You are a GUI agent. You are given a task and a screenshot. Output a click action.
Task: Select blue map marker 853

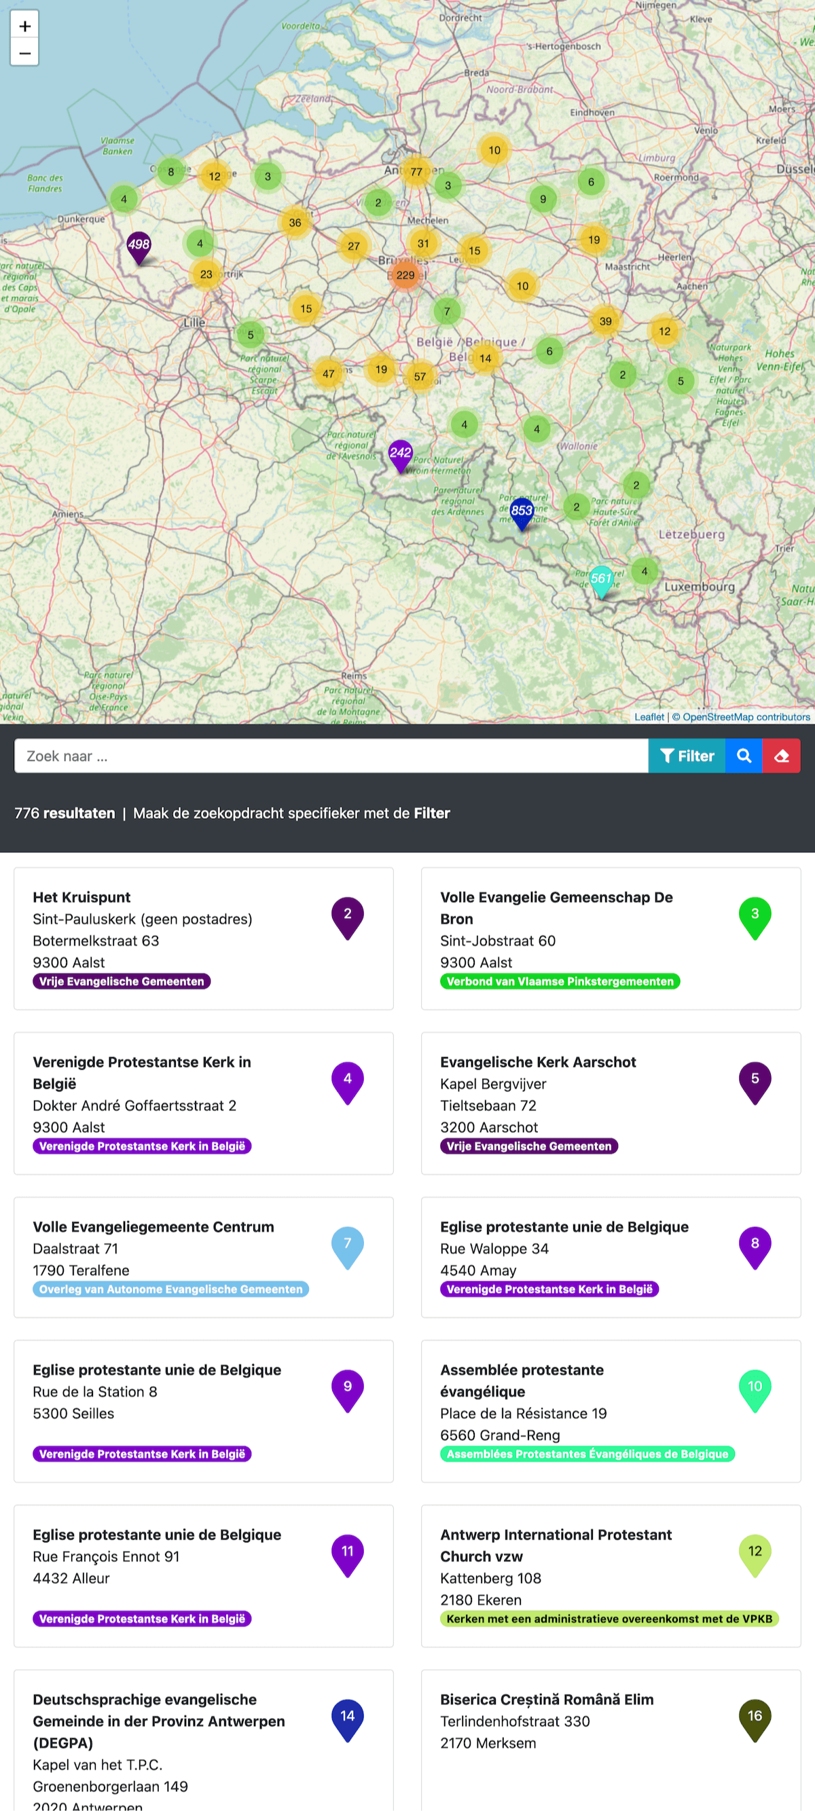click(x=522, y=512)
